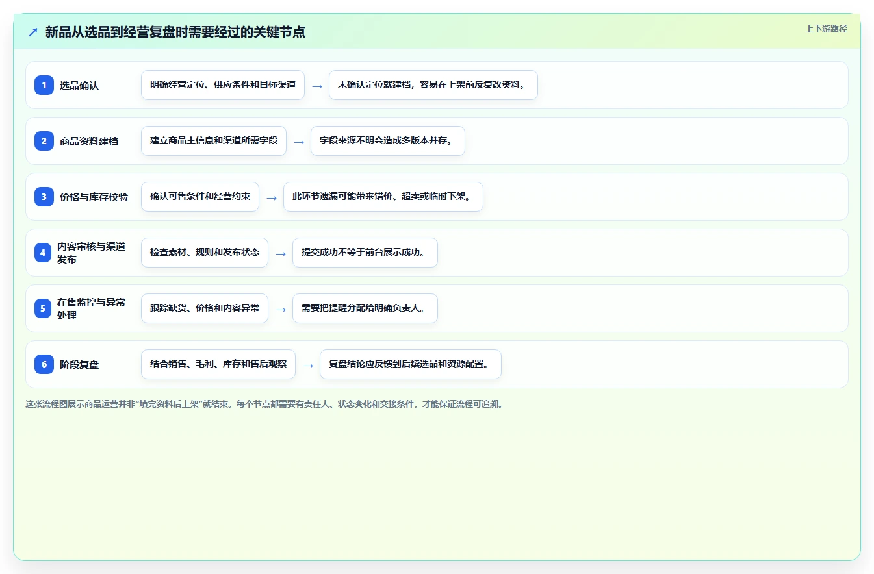Screen dimensions: 874x574
Task: Click the arrow in the 内容审核与渠道发布 row
Action: pos(281,253)
